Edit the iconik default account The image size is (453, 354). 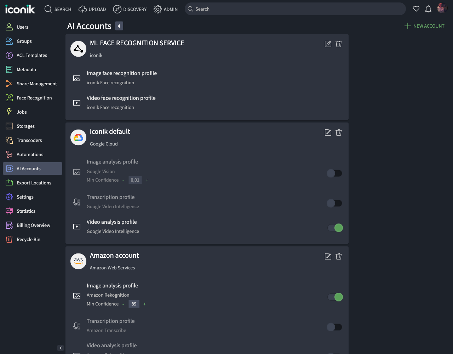click(x=328, y=132)
